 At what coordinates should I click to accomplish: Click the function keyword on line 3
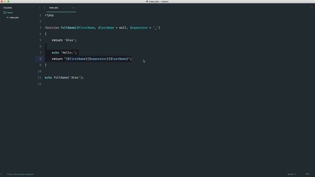click(52, 28)
